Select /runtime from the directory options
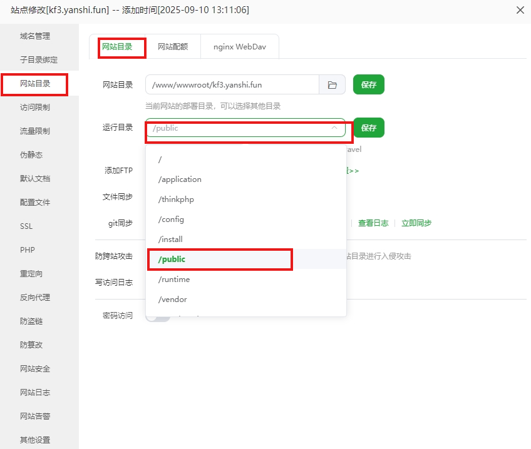531x449 pixels. coord(172,279)
